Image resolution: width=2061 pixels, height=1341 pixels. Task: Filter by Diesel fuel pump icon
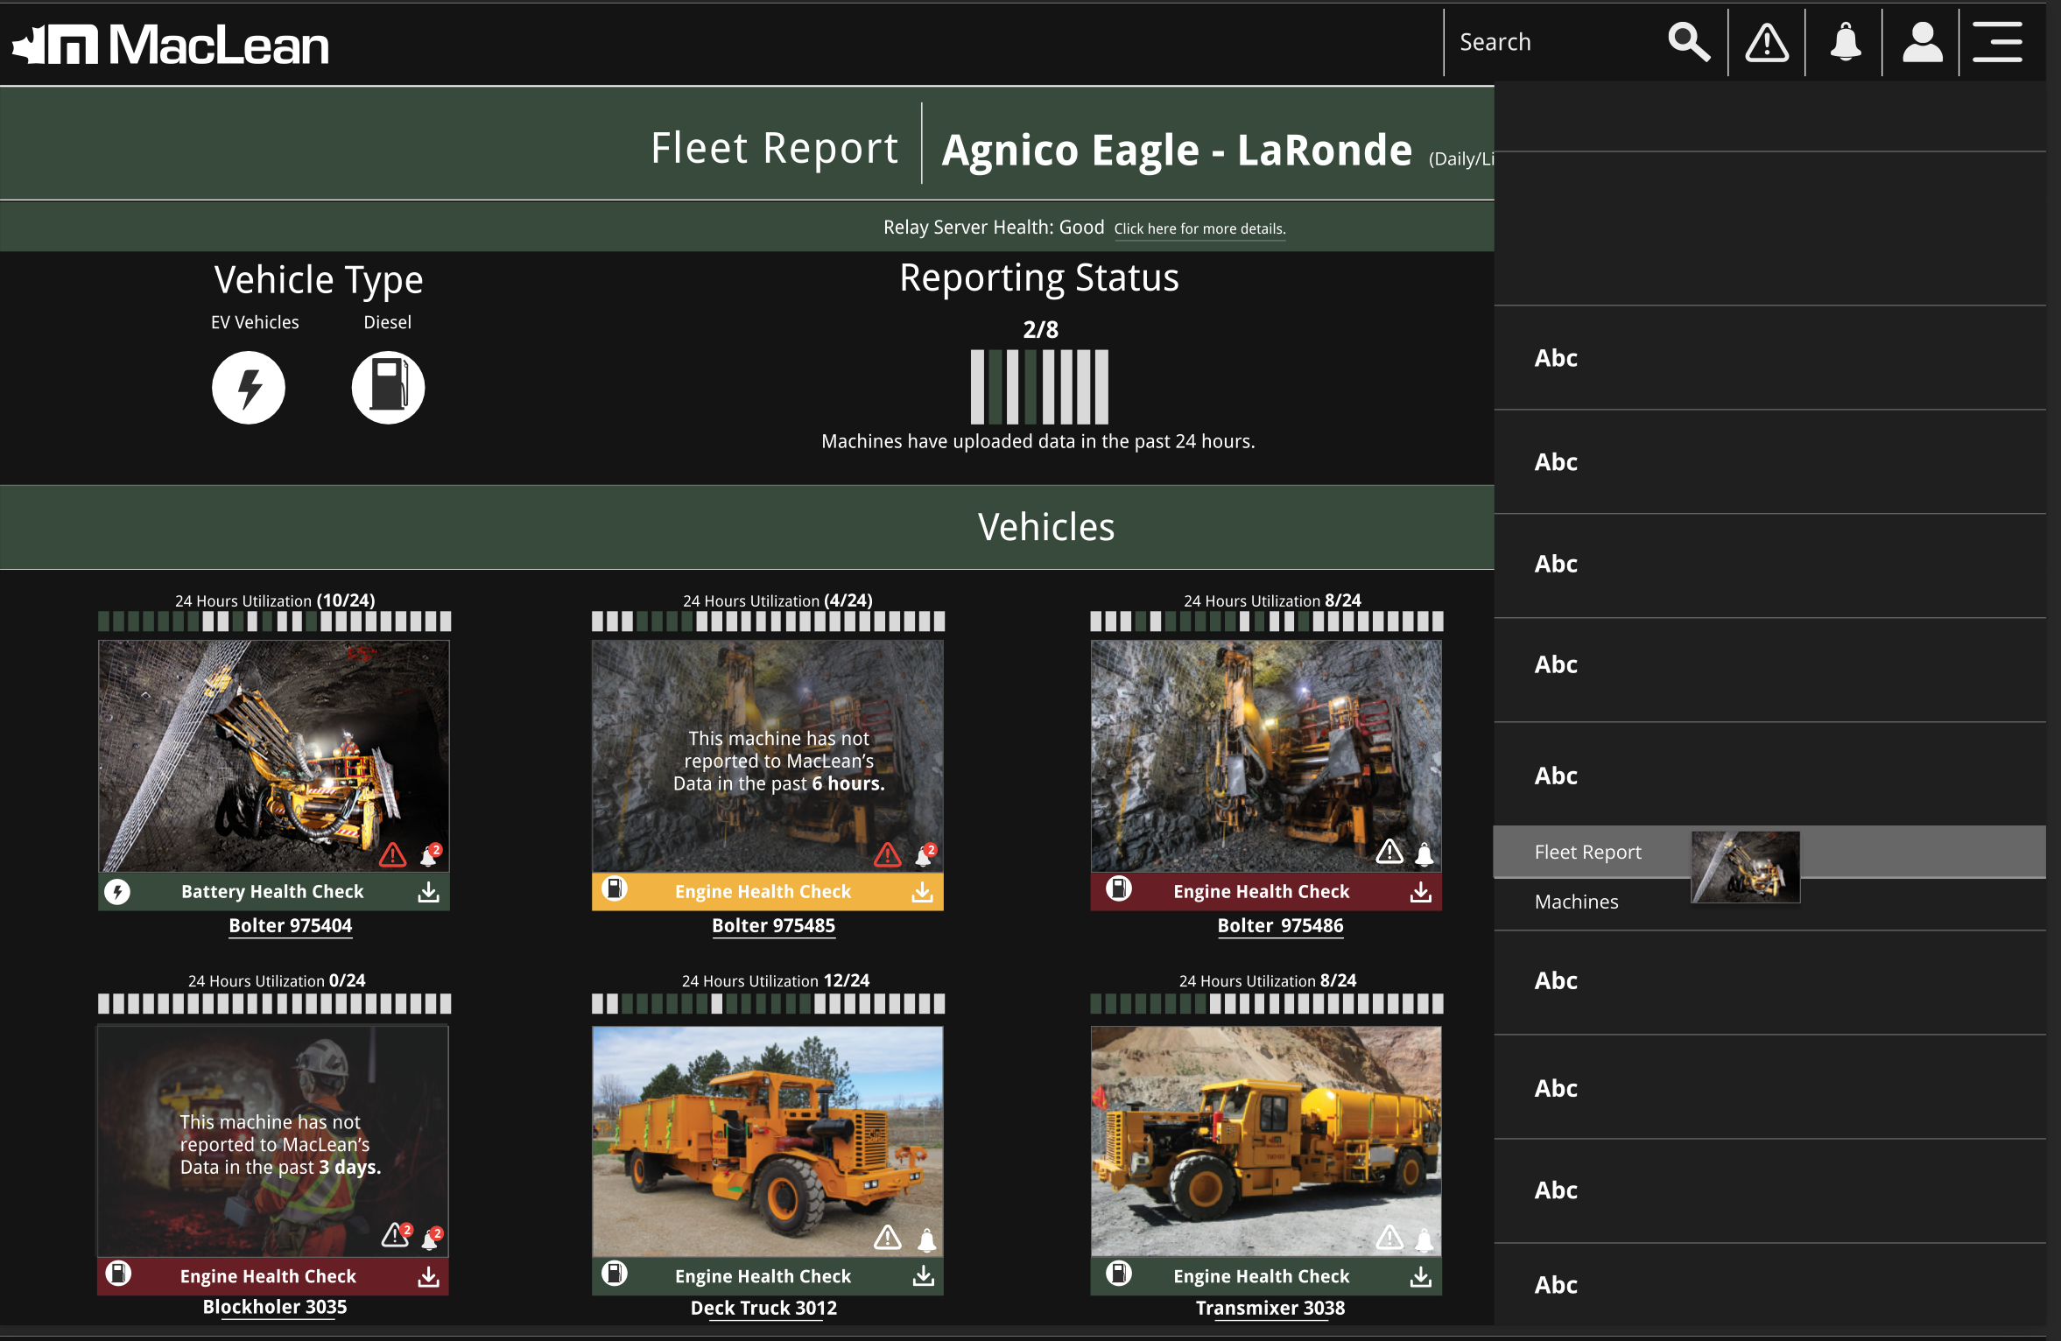click(388, 388)
